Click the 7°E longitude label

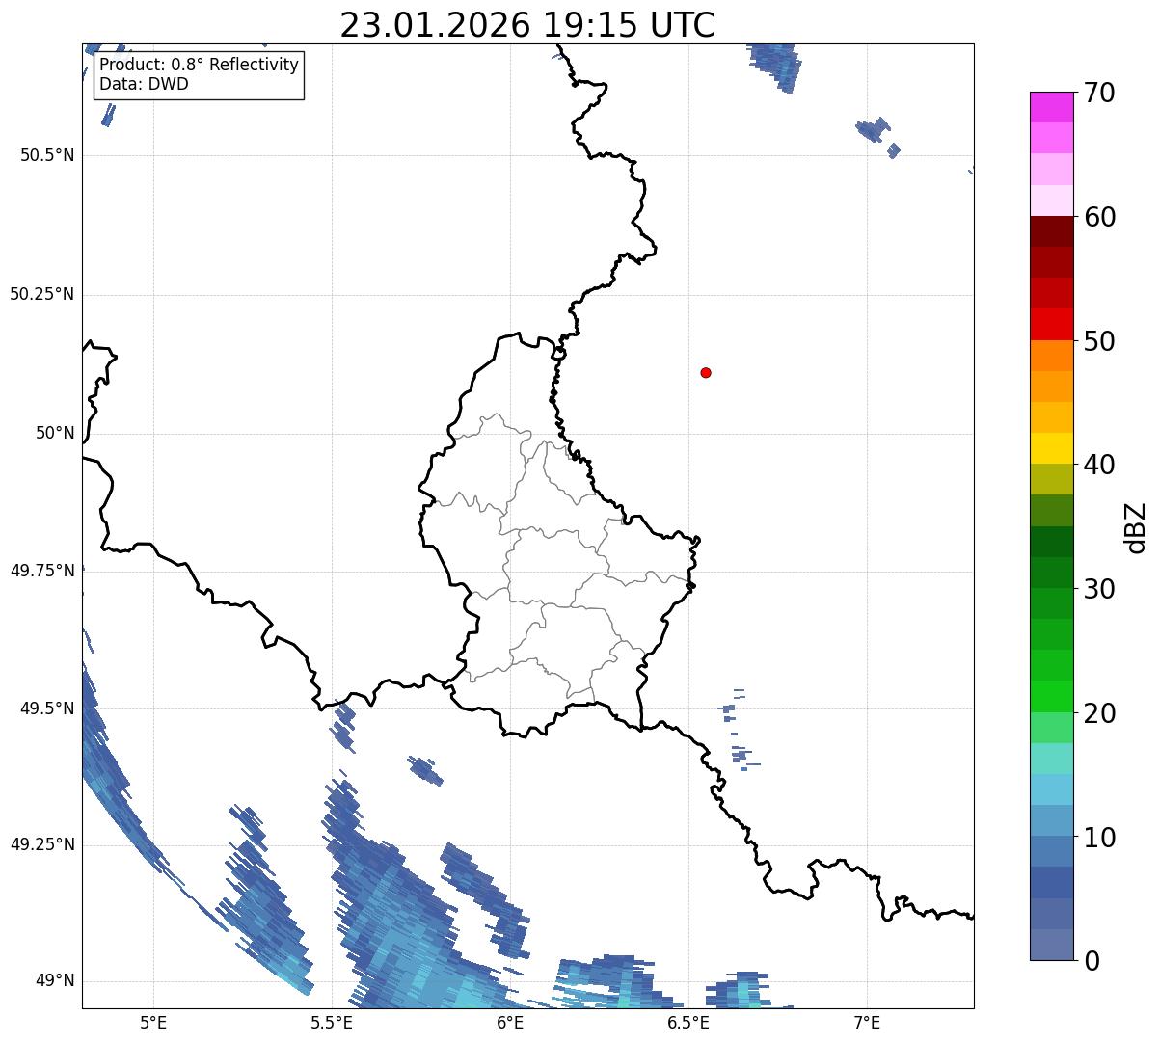coord(867,1022)
